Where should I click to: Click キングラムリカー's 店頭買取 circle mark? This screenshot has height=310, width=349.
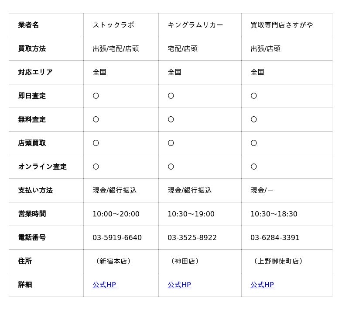[x=171, y=143]
